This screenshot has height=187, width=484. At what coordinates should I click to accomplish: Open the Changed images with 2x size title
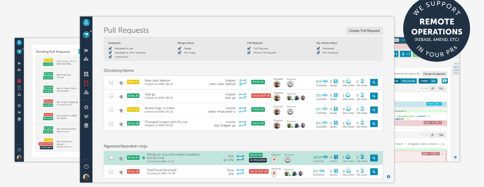(x=166, y=122)
